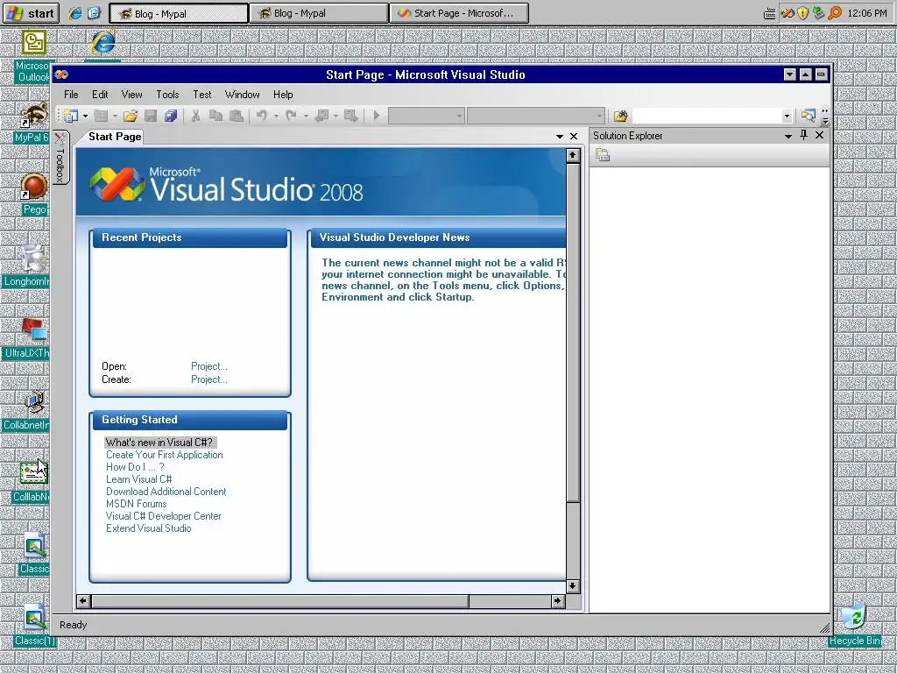Click the Redo arrow icon
The height and width of the screenshot is (673, 897).
[291, 117]
